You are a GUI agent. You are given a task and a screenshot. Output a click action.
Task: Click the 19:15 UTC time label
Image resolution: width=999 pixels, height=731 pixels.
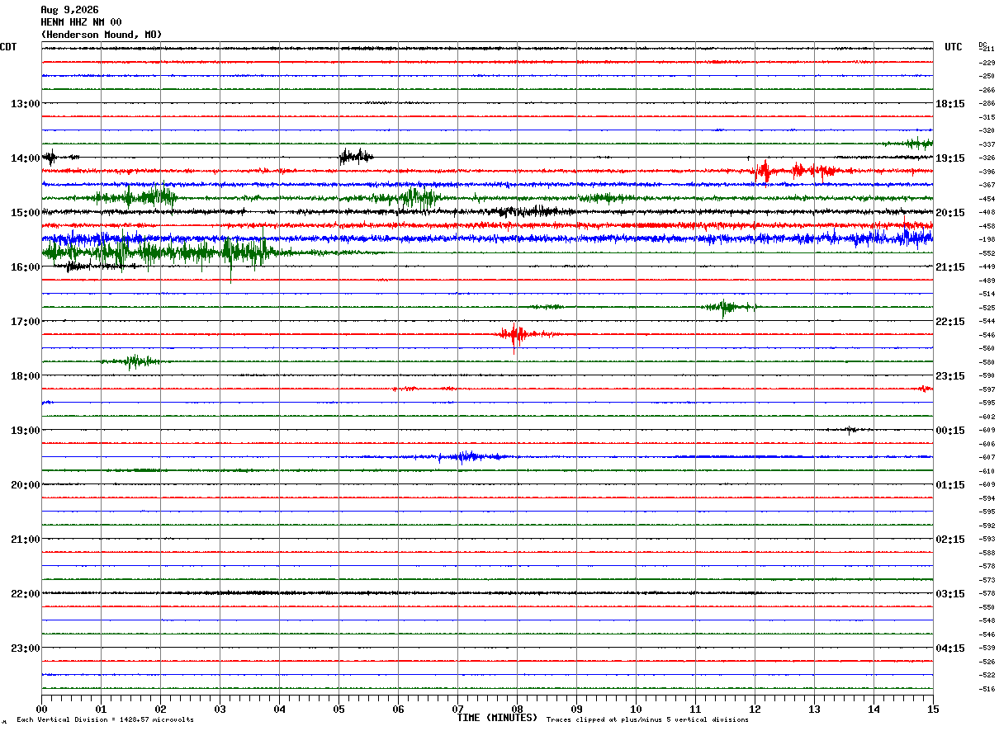[950, 158]
